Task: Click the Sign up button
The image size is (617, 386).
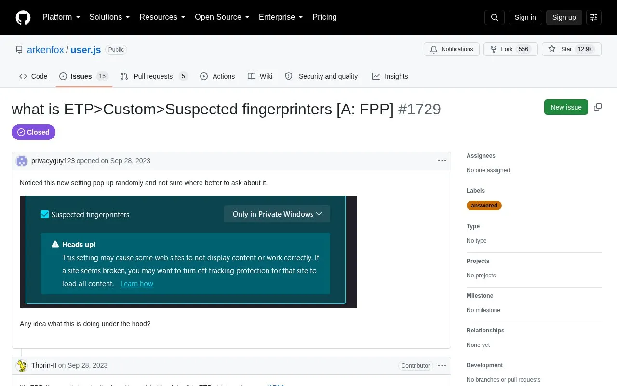Action: (564, 17)
